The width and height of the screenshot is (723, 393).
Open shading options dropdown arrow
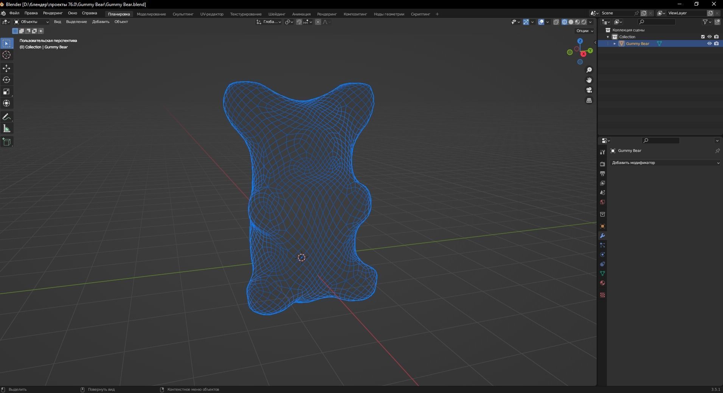(x=590, y=22)
